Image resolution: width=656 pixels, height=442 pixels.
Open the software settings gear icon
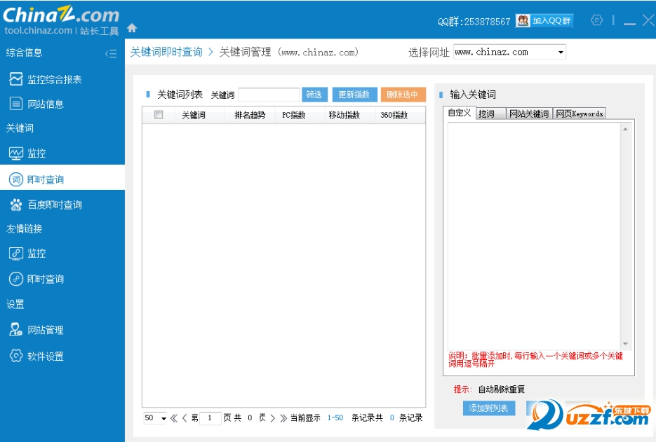coord(16,356)
